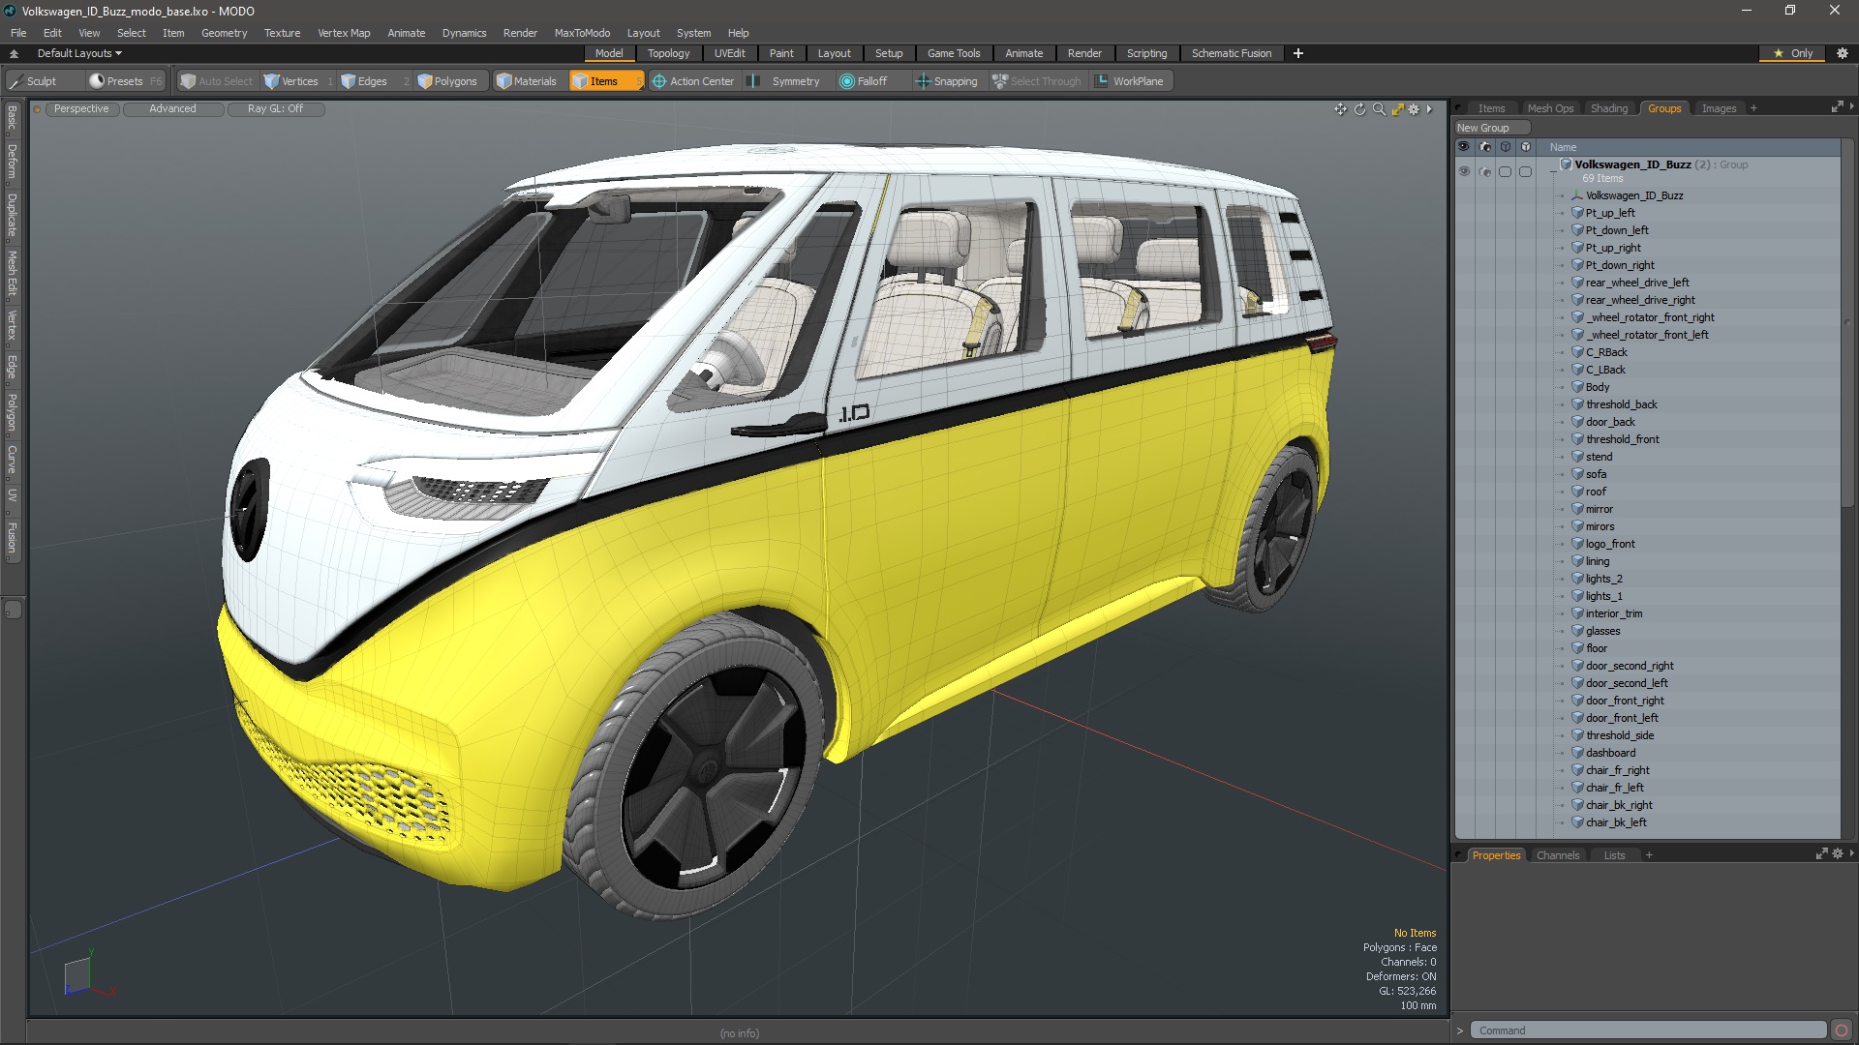Open the Default Layouts dropdown
Screen dimensions: 1859x1045
(x=79, y=54)
